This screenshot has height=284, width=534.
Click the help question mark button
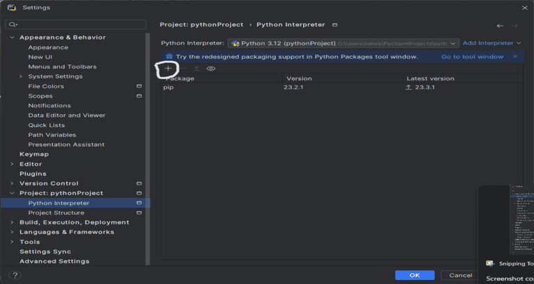[x=15, y=275]
